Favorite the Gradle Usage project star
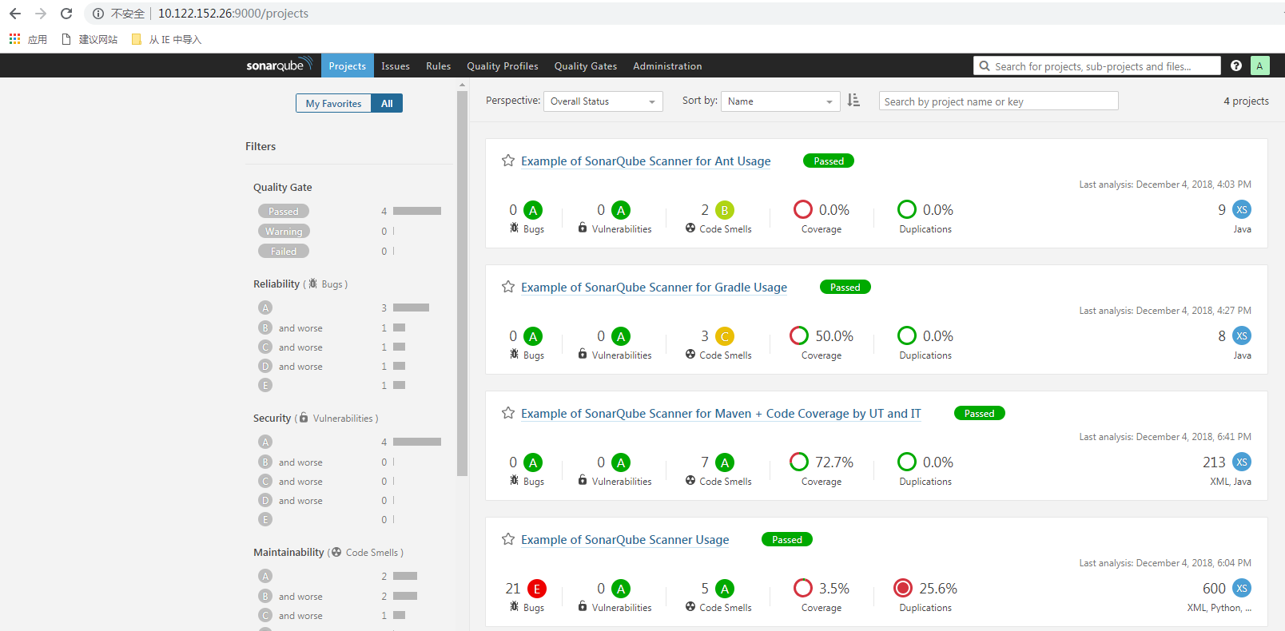 [x=507, y=287]
